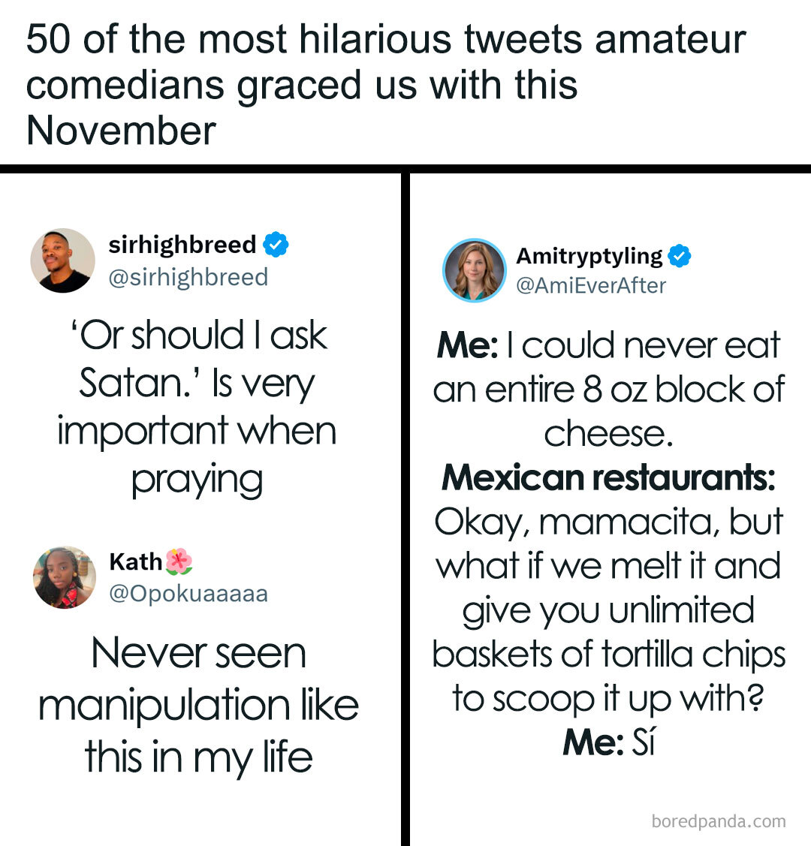Click the flower emoji beside Kath
Image resolution: width=811 pixels, height=846 pixels.
coord(179,561)
